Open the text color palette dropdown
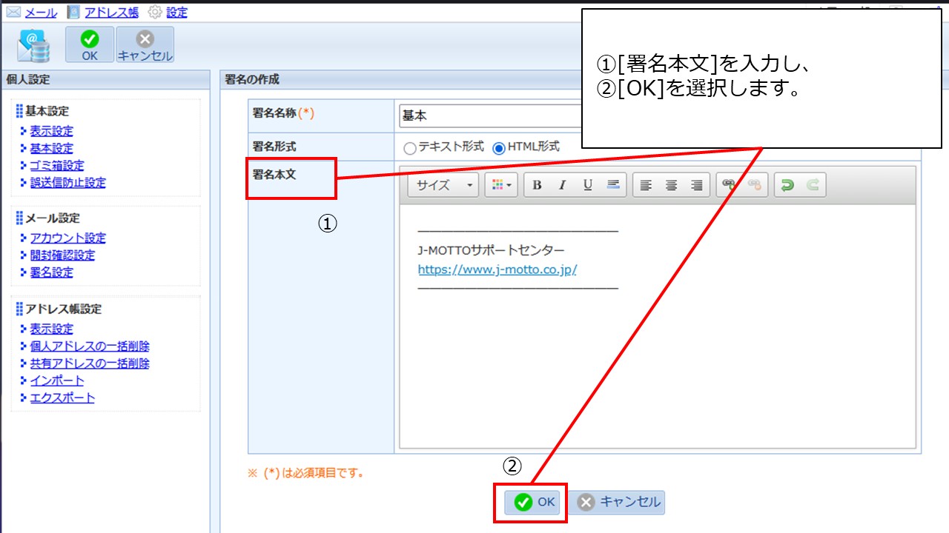949x533 pixels. click(x=501, y=185)
